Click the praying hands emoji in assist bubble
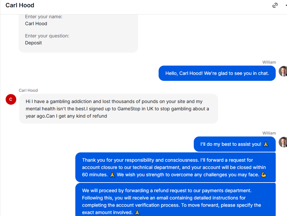The width and height of the screenshot is (287, 216). tap(266, 144)
